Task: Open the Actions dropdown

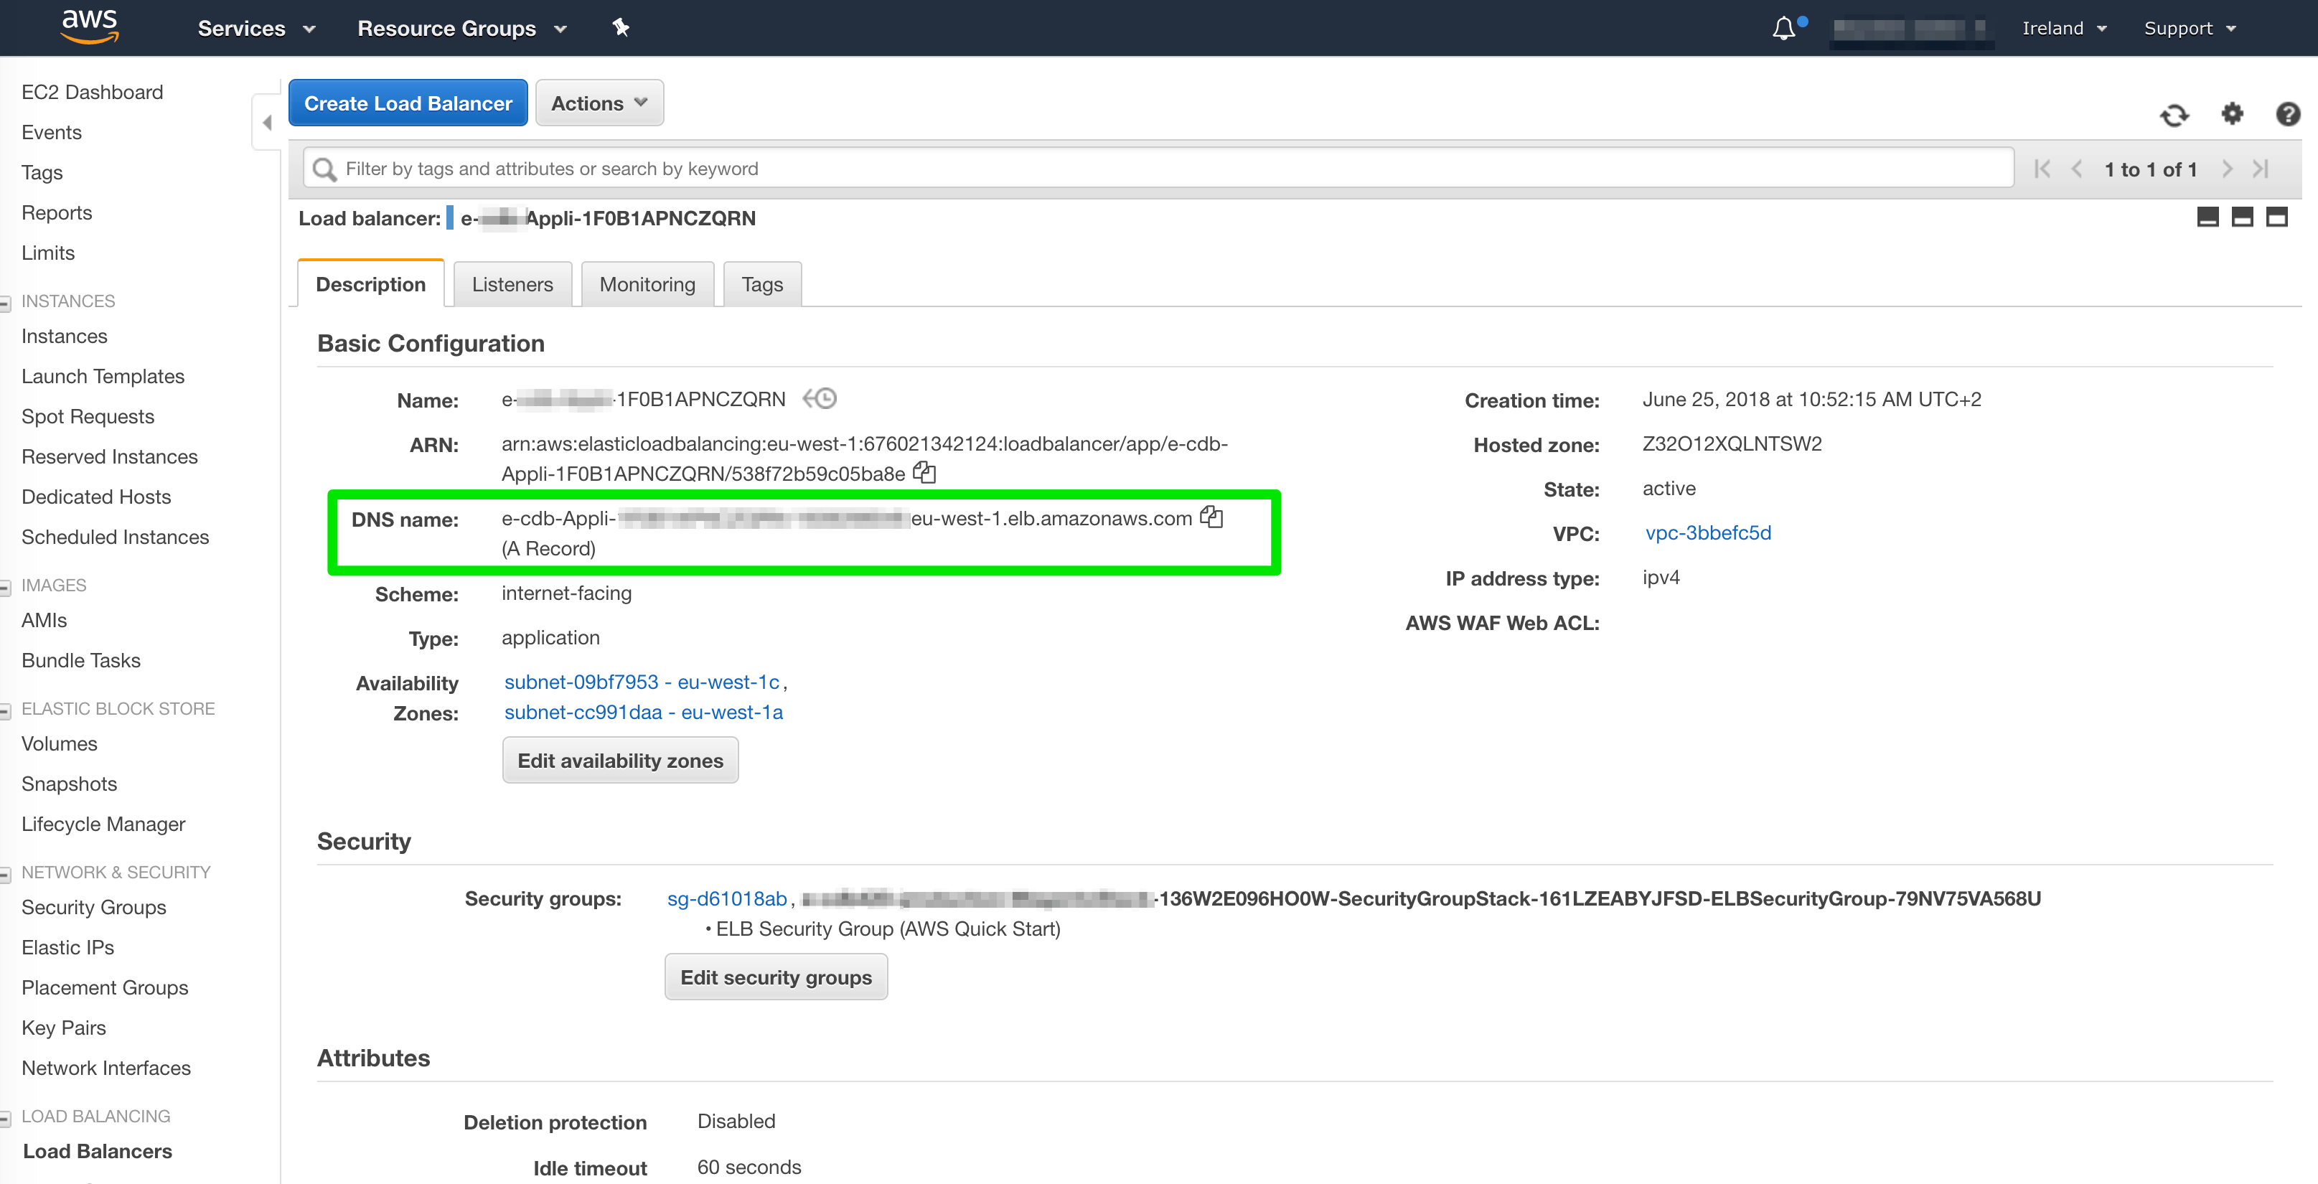Action: click(x=599, y=103)
